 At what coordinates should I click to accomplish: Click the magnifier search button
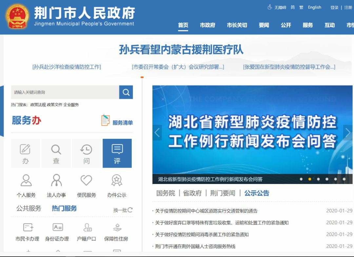tap(126, 92)
